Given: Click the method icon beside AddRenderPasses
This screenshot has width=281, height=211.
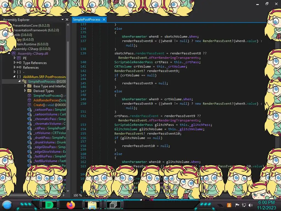Looking at the screenshot, I should [29, 100].
